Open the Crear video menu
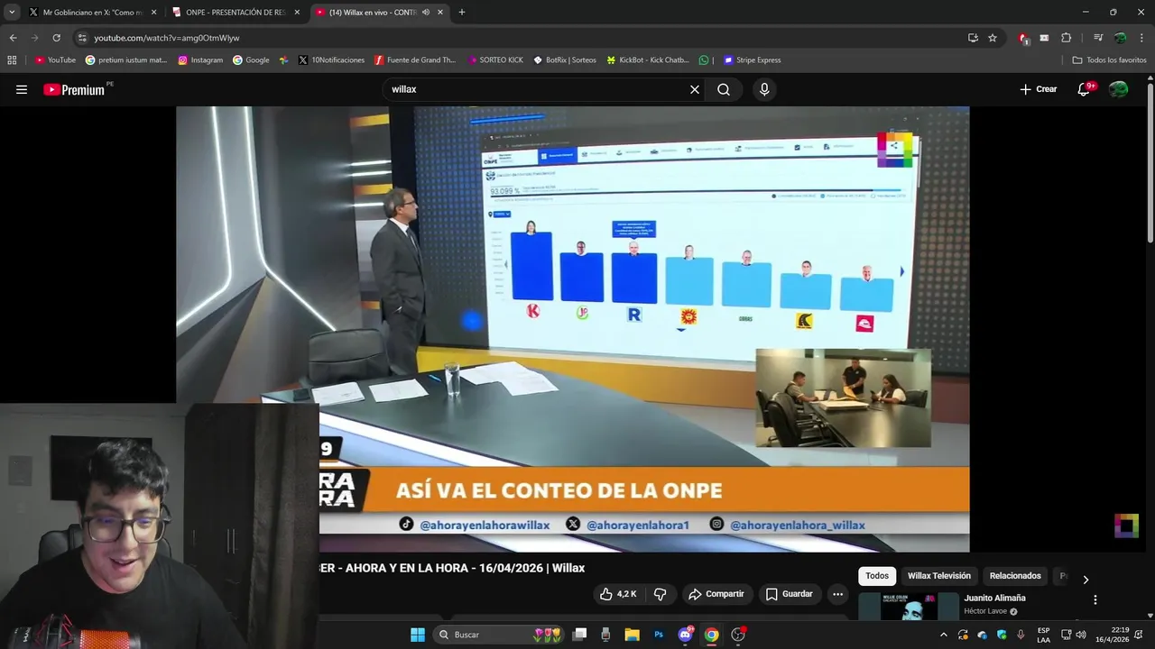 (1038, 89)
